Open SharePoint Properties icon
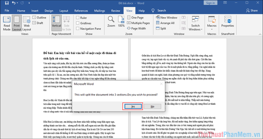 click(x=227, y=21)
